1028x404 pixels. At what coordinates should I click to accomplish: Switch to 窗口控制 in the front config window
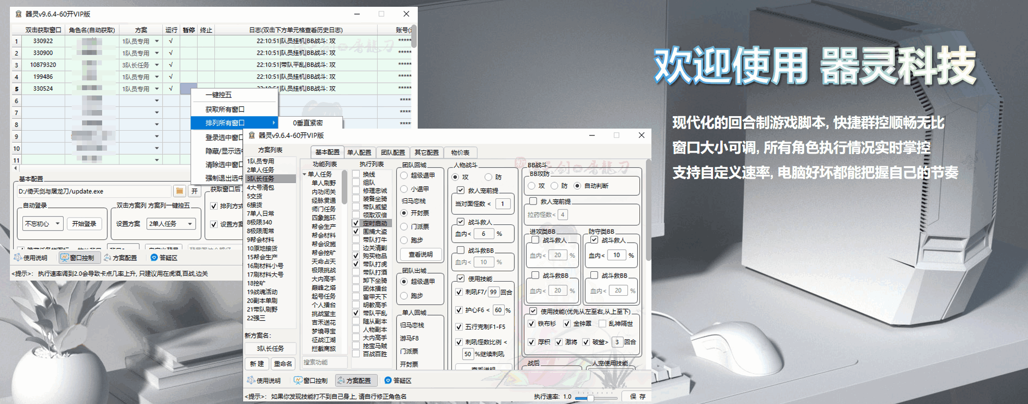tap(311, 381)
